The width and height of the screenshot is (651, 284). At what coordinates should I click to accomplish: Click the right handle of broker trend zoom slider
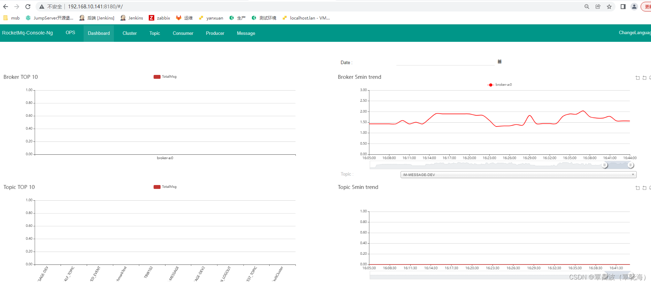(x=630, y=165)
